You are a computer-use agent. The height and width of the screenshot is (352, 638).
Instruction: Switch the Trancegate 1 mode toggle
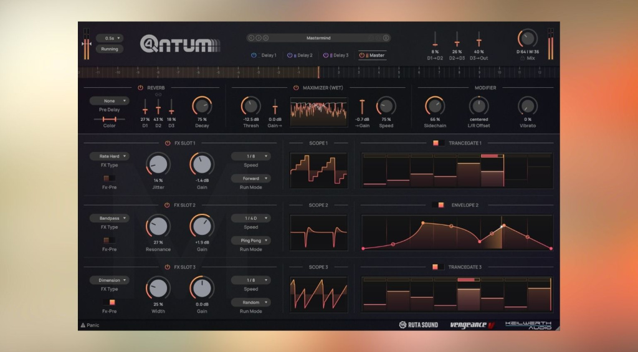pyautogui.click(x=439, y=143)
